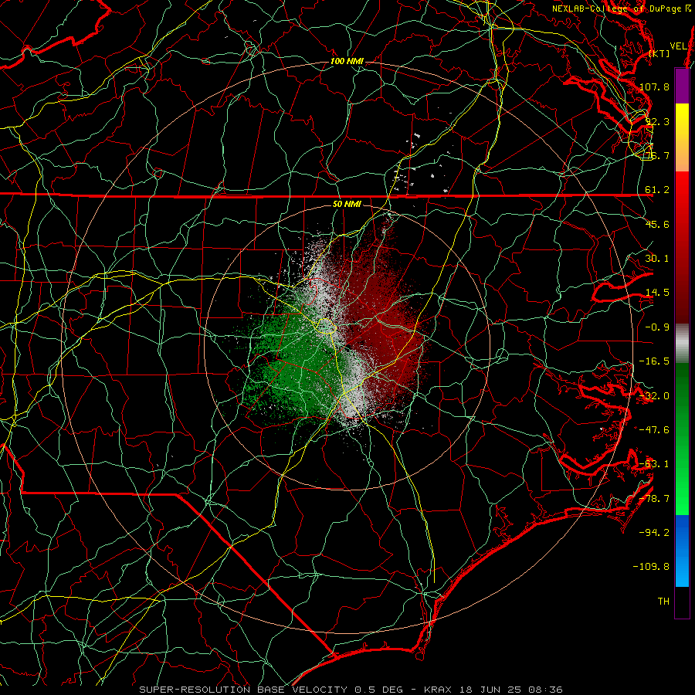Click the -16.5 value on velocity scale

654,361
